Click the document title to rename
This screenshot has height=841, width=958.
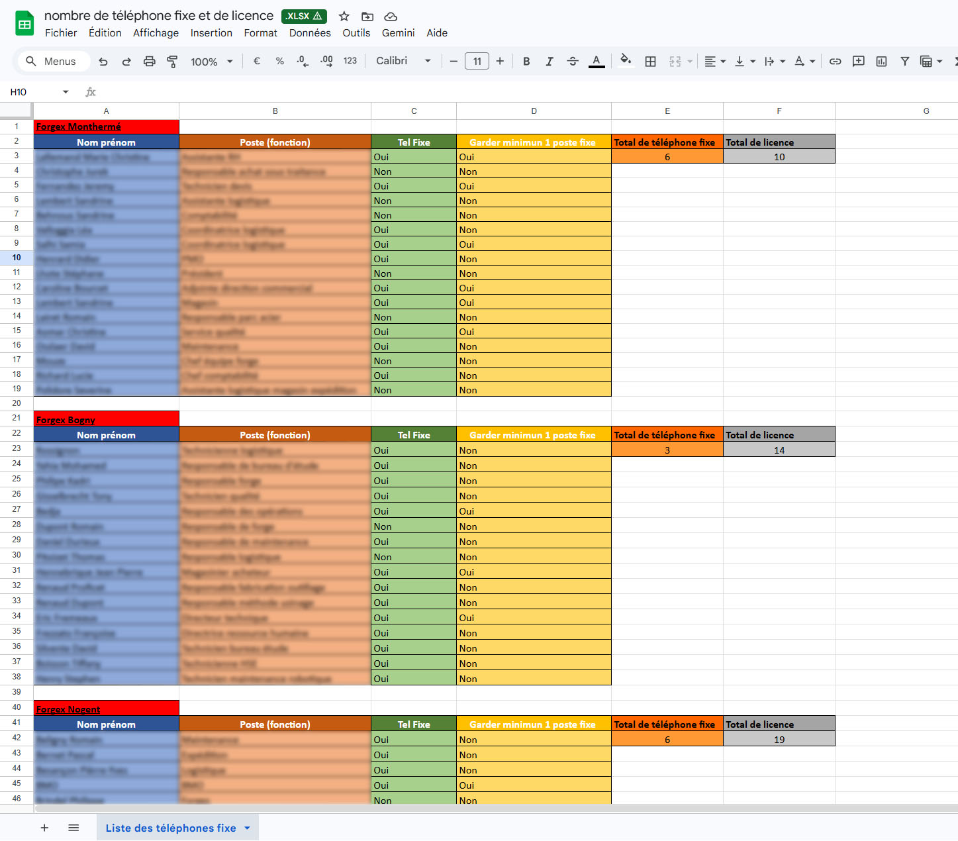coord(159,16)
